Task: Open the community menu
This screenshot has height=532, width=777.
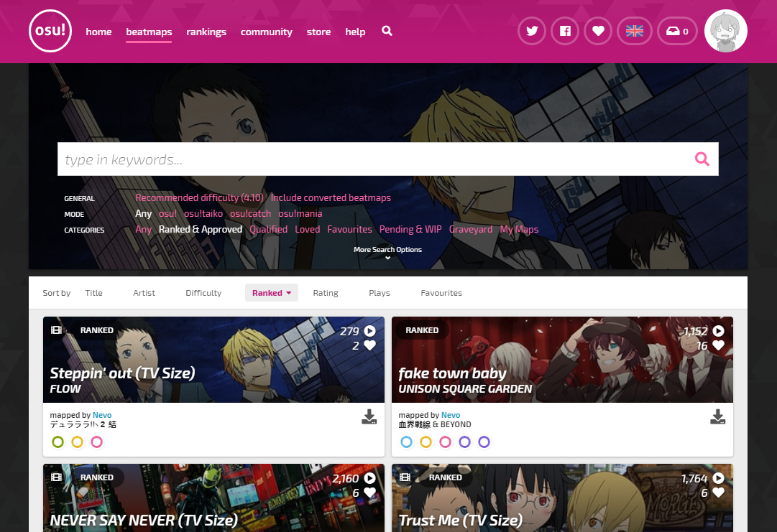Action: point(266,32)
